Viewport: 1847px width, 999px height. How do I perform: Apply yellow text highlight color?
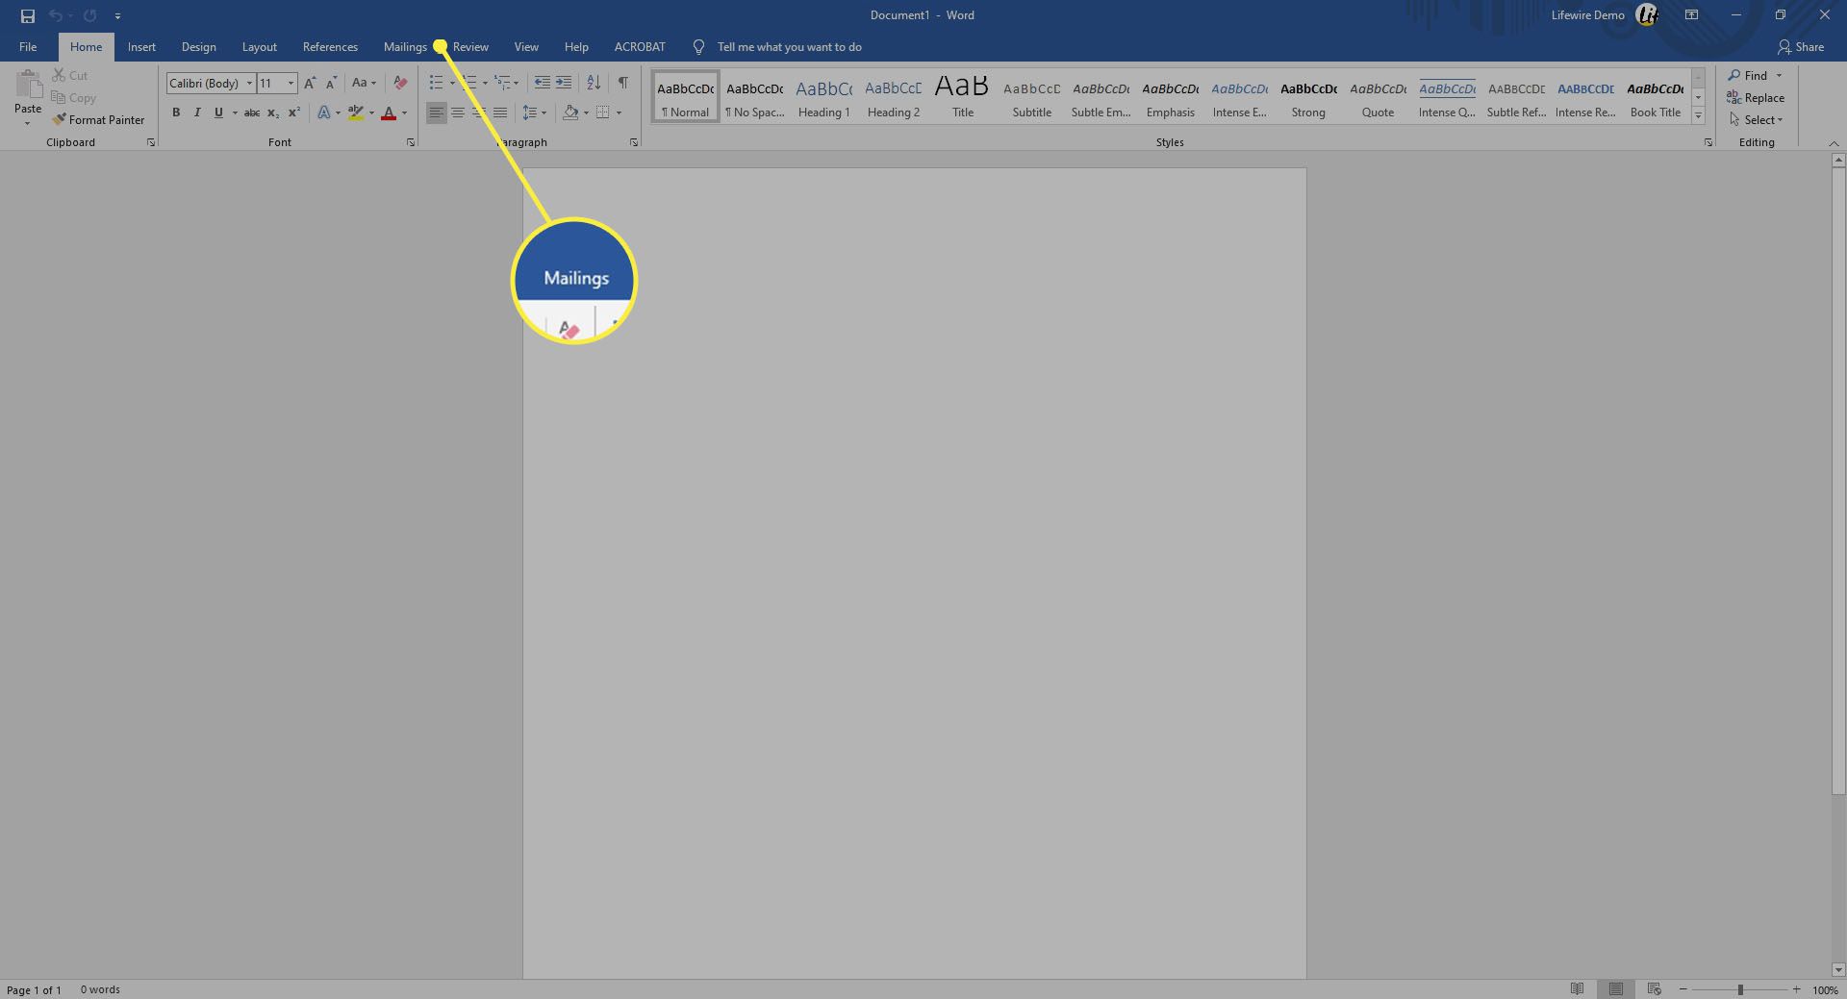(356, 112)
